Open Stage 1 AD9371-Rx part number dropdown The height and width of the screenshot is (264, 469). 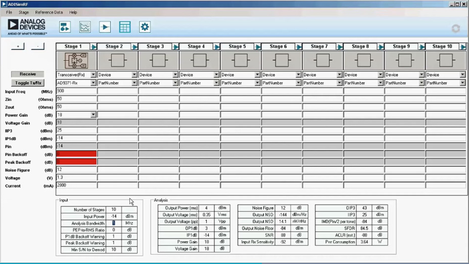click(x=93, y=83)
